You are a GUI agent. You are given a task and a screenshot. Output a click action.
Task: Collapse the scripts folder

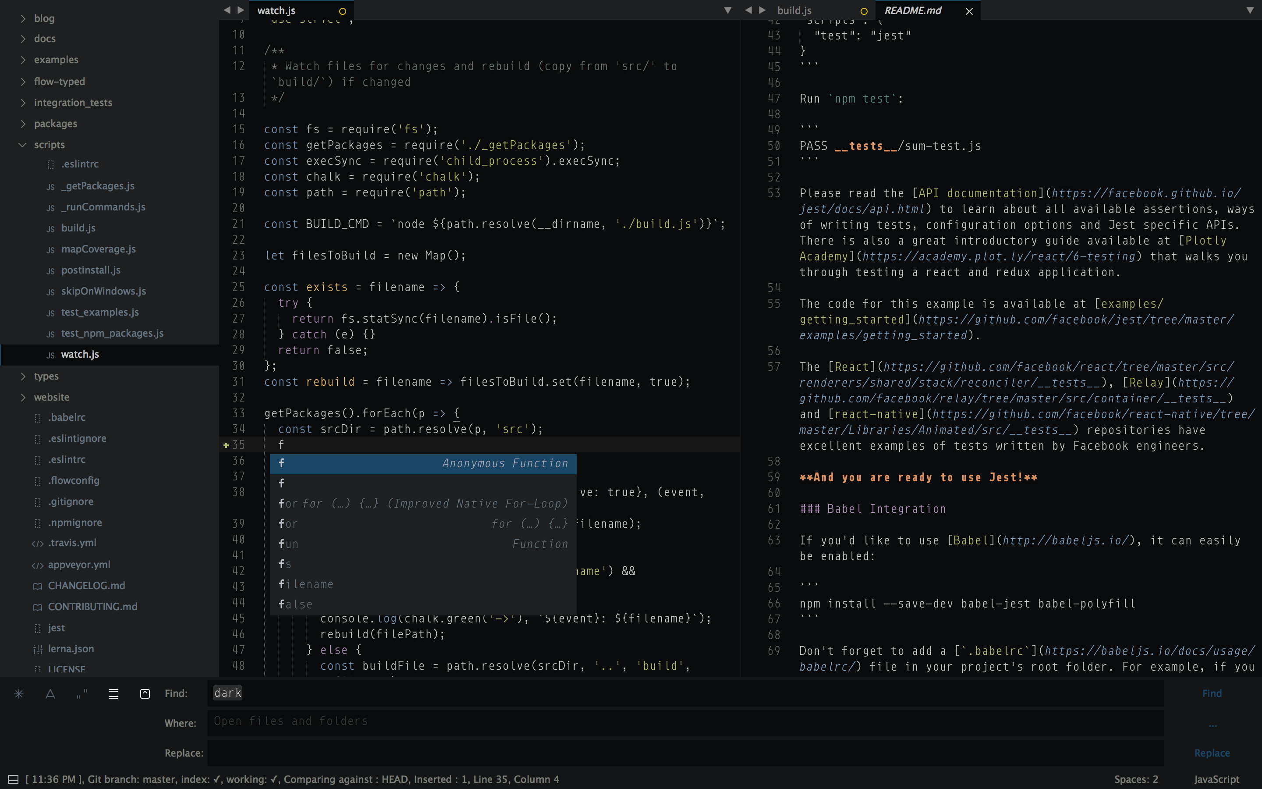(x=22, y=145)
